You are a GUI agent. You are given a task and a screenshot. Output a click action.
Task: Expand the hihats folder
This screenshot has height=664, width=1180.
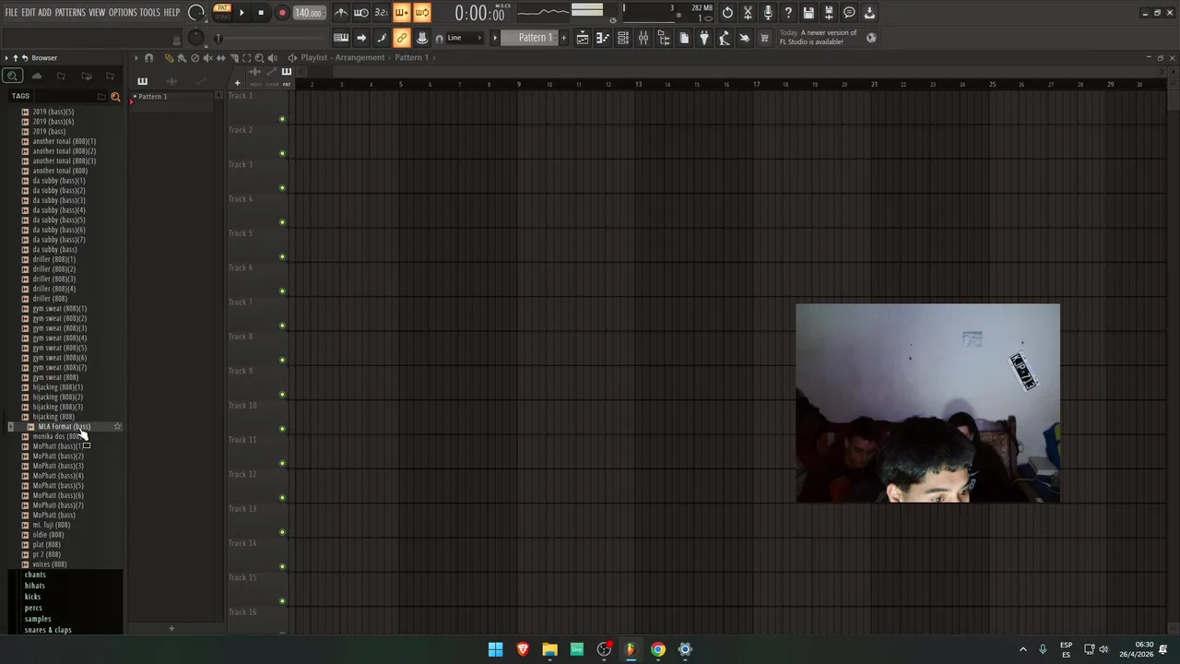pos(35,586)
